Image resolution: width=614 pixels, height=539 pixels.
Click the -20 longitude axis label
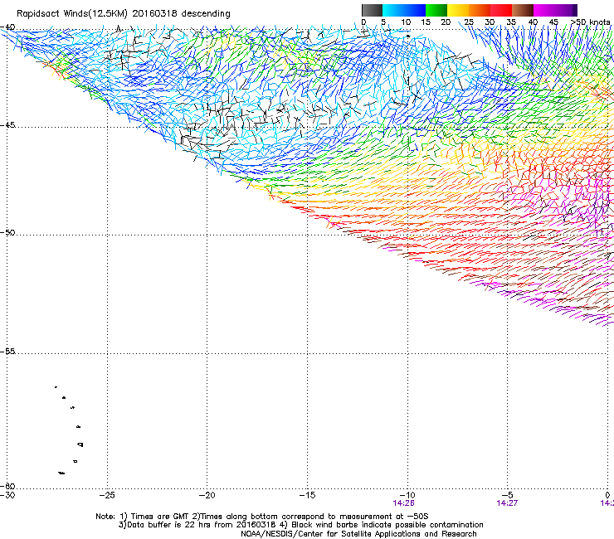pos(207,495)
